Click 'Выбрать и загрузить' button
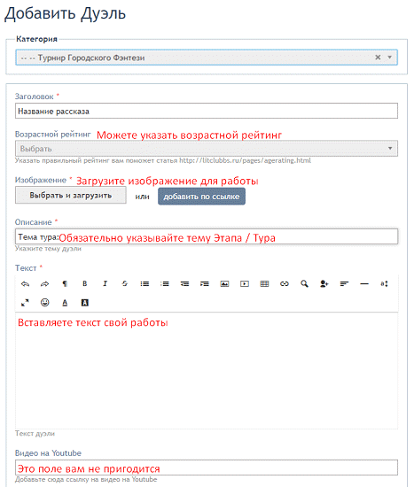The image size is (414, 487). 71,196
